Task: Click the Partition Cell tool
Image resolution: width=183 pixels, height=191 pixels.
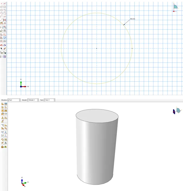Action: pyautogui.click(x=2, y=128)
